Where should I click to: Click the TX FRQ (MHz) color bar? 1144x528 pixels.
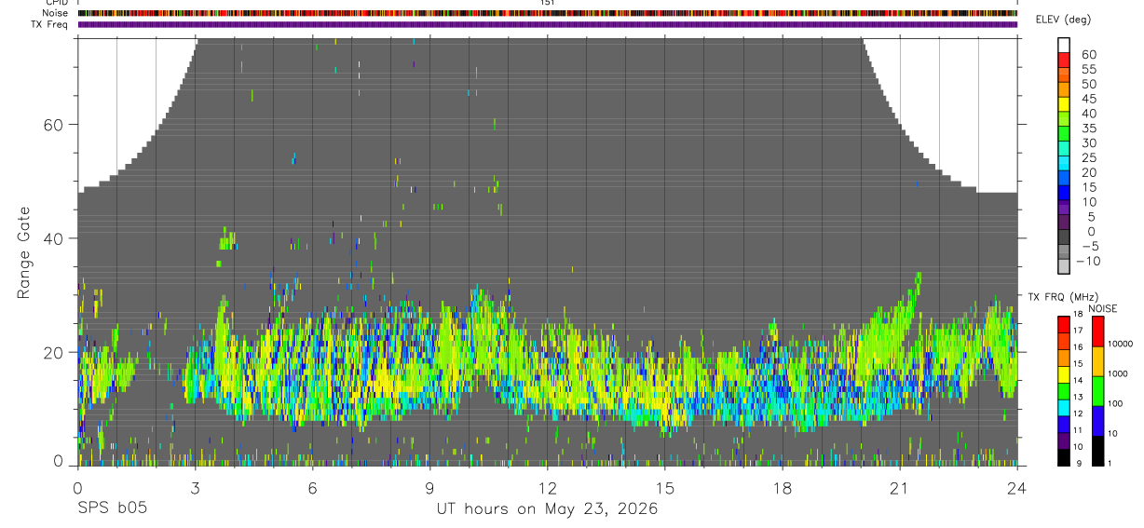tap(1064, 391)
